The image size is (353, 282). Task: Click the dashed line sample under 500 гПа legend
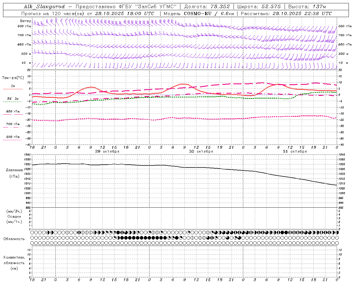[x=12, y=140]
